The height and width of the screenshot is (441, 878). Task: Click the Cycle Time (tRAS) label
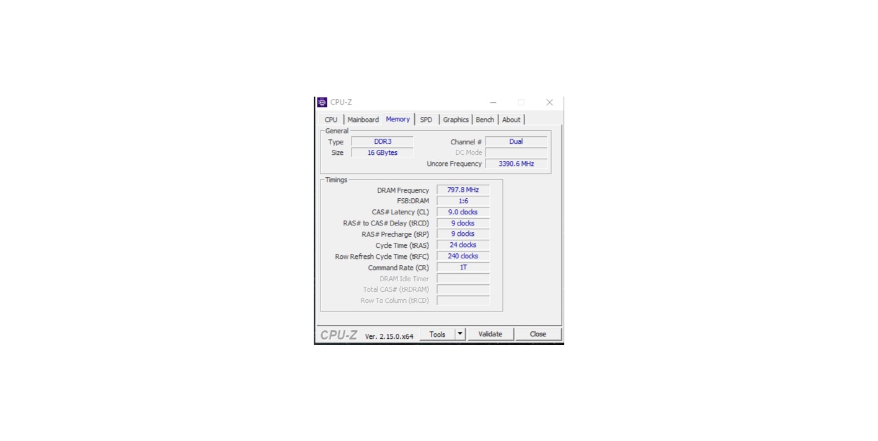click(402, 245)
